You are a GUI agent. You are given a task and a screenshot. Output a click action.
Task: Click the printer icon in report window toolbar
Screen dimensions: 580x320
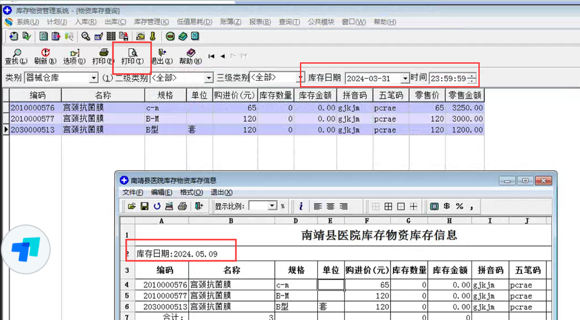click(182, 206)
